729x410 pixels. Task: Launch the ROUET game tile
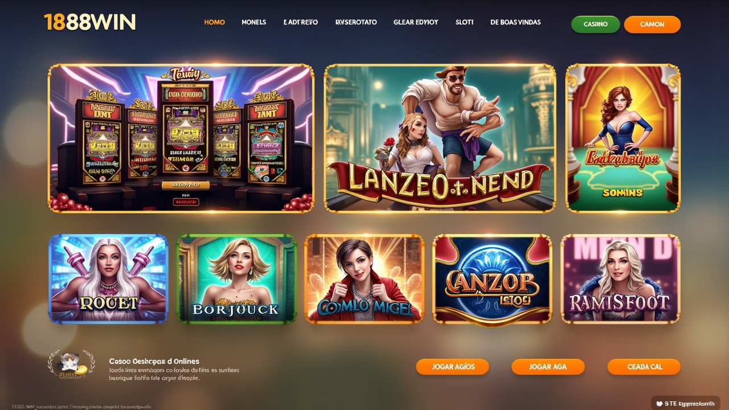pyautogui.click(x=108, y=278)
